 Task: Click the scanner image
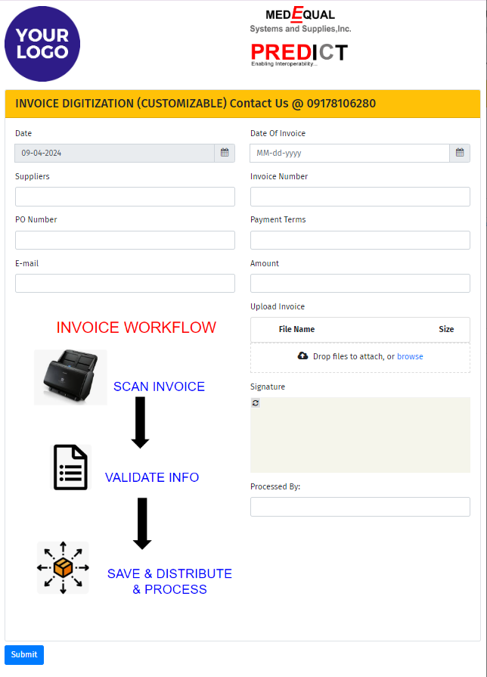pyautogui.click(x=70, y=377)
